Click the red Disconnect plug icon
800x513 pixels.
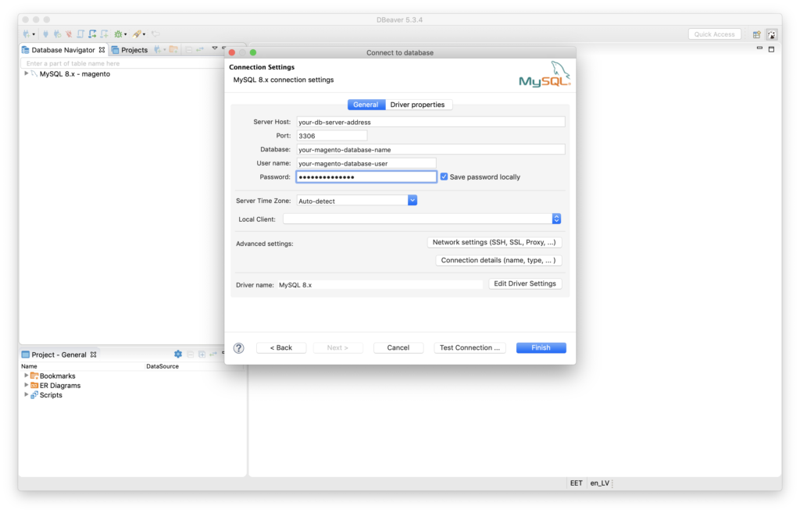point(69,34)
